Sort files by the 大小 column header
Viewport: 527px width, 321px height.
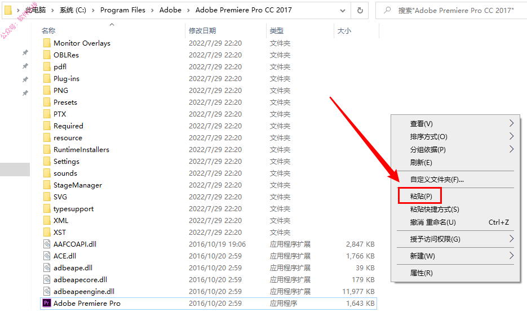click(344, 30)
